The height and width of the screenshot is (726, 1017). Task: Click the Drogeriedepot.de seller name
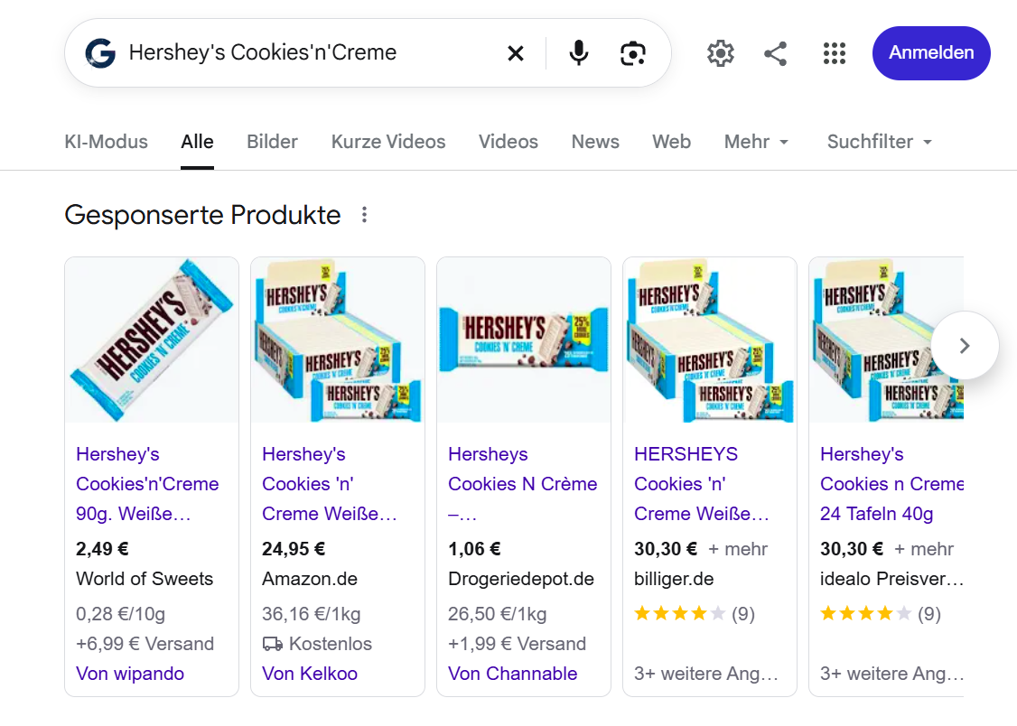521,579
